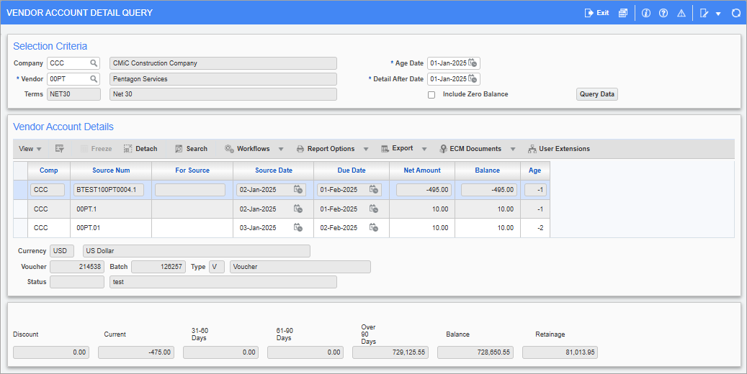The width and height of the screenshot is (747, 374).
Task: Click the Balance total 728,650.55
Action: tap(475, 352)
